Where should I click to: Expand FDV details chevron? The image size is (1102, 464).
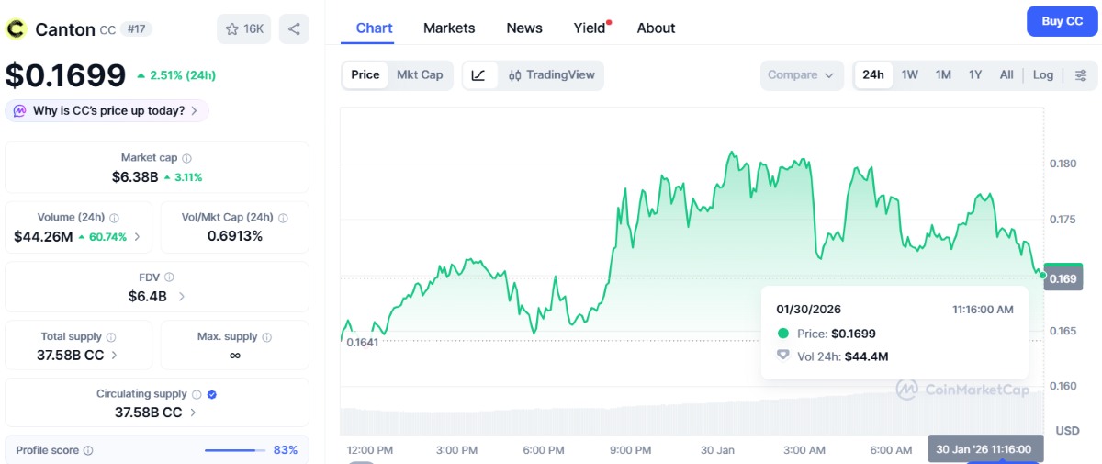pyautogui.click(x=181, y=297)
